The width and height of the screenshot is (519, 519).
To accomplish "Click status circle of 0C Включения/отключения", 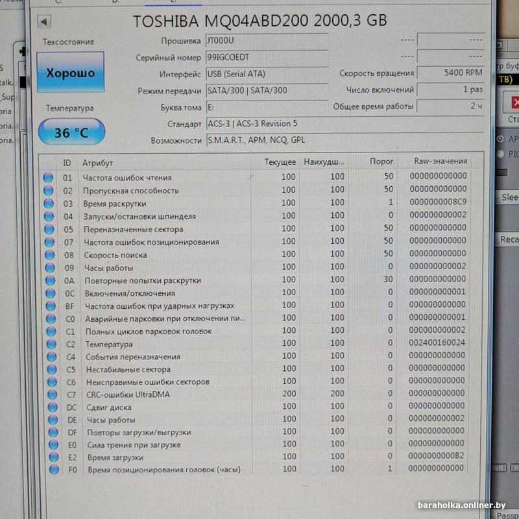I will pos(51,293).
